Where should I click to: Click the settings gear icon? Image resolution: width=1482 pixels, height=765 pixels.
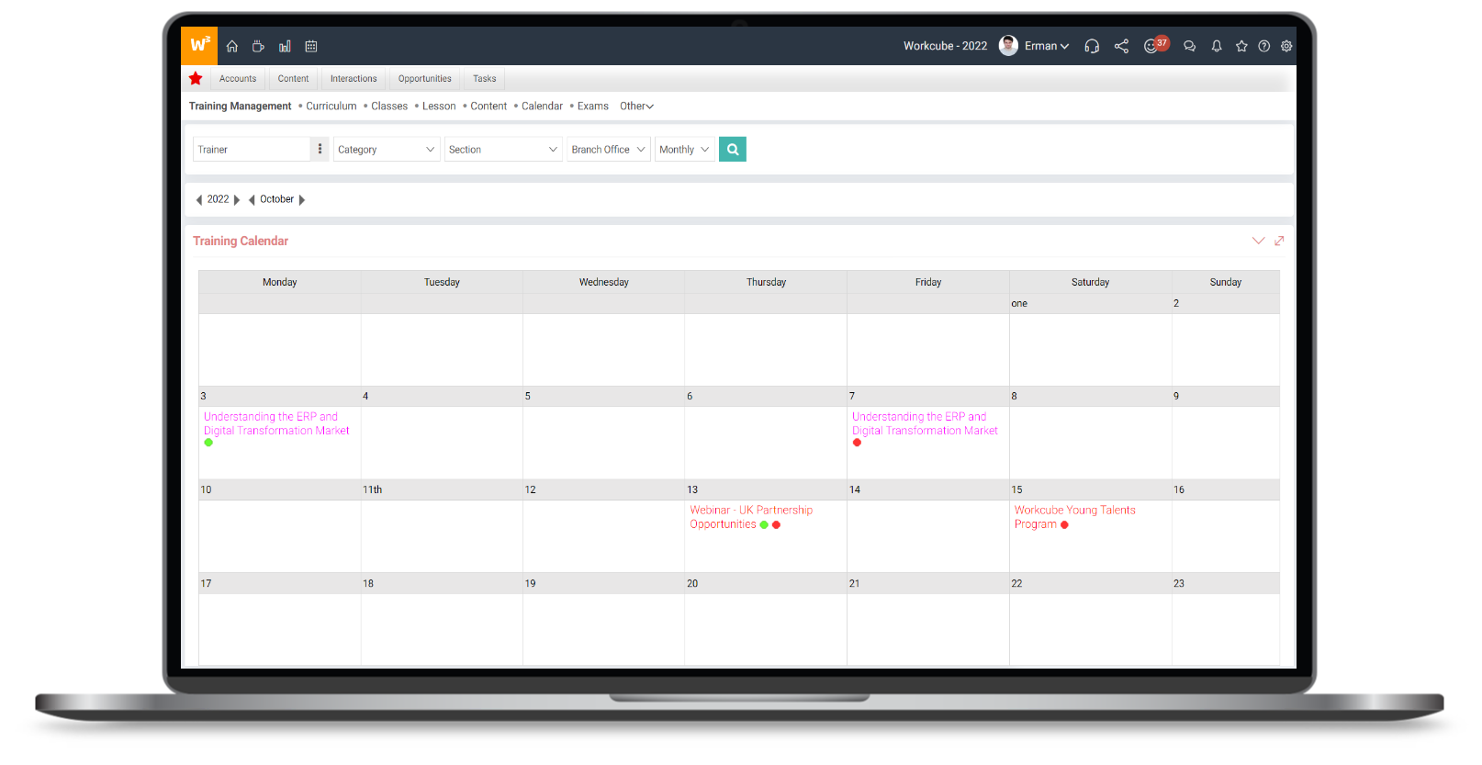coord(1286,46)
